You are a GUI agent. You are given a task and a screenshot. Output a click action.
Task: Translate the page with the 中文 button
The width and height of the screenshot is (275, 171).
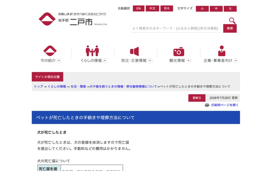(152, 8)
